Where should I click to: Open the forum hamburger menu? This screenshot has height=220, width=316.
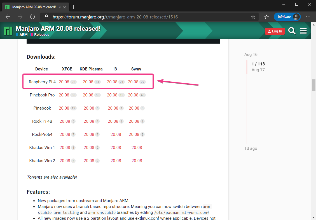[x=303, y=31]
